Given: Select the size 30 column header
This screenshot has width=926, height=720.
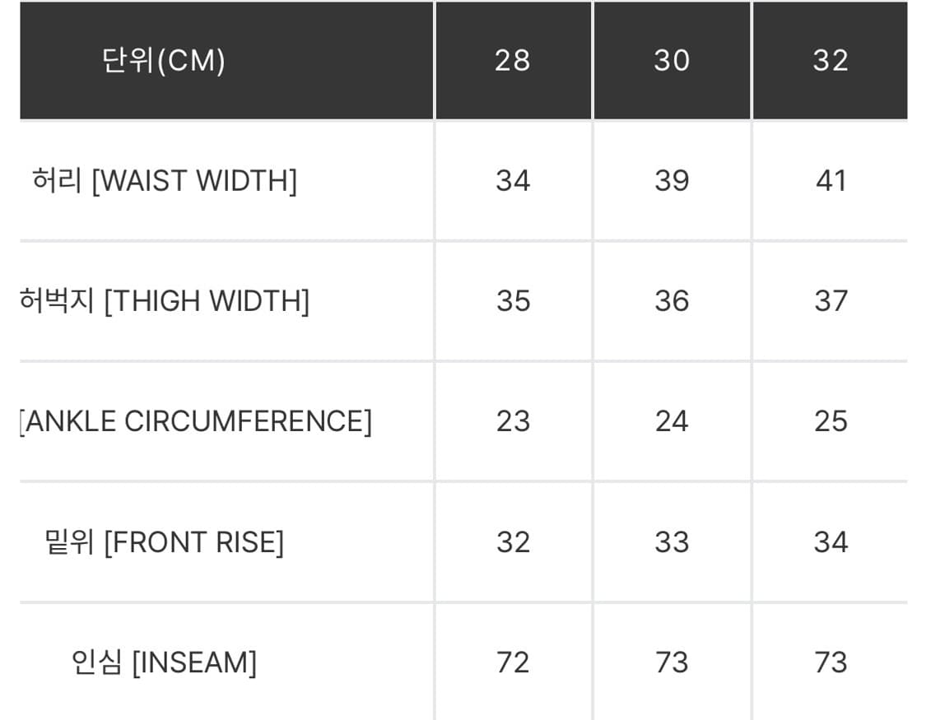Looking at the screenshot, I should 672,60.
